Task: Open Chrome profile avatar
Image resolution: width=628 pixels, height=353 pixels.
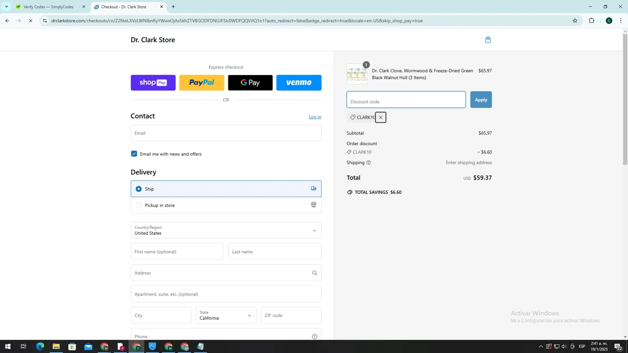Action: pos(609,20)
